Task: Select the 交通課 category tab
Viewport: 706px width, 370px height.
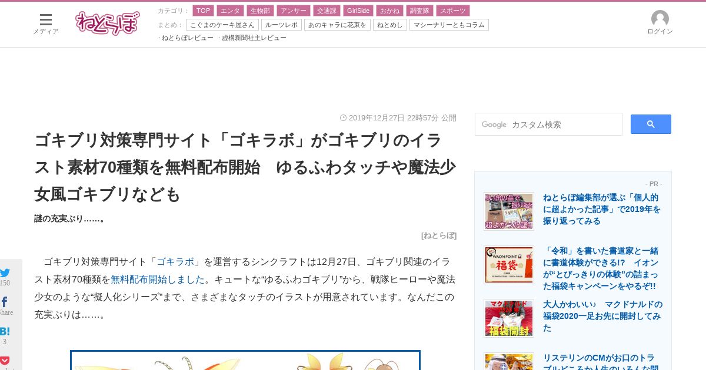Action: tap(326, 11)
